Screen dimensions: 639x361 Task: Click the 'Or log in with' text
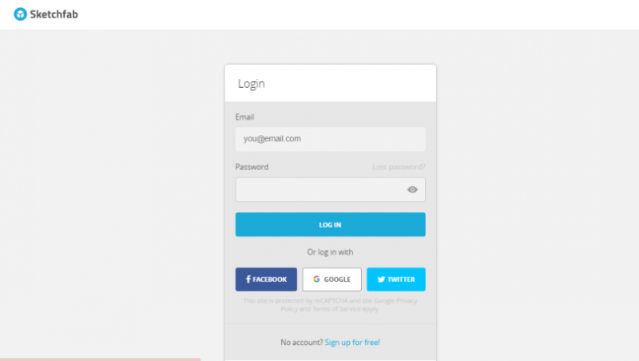tap(330, 252)
